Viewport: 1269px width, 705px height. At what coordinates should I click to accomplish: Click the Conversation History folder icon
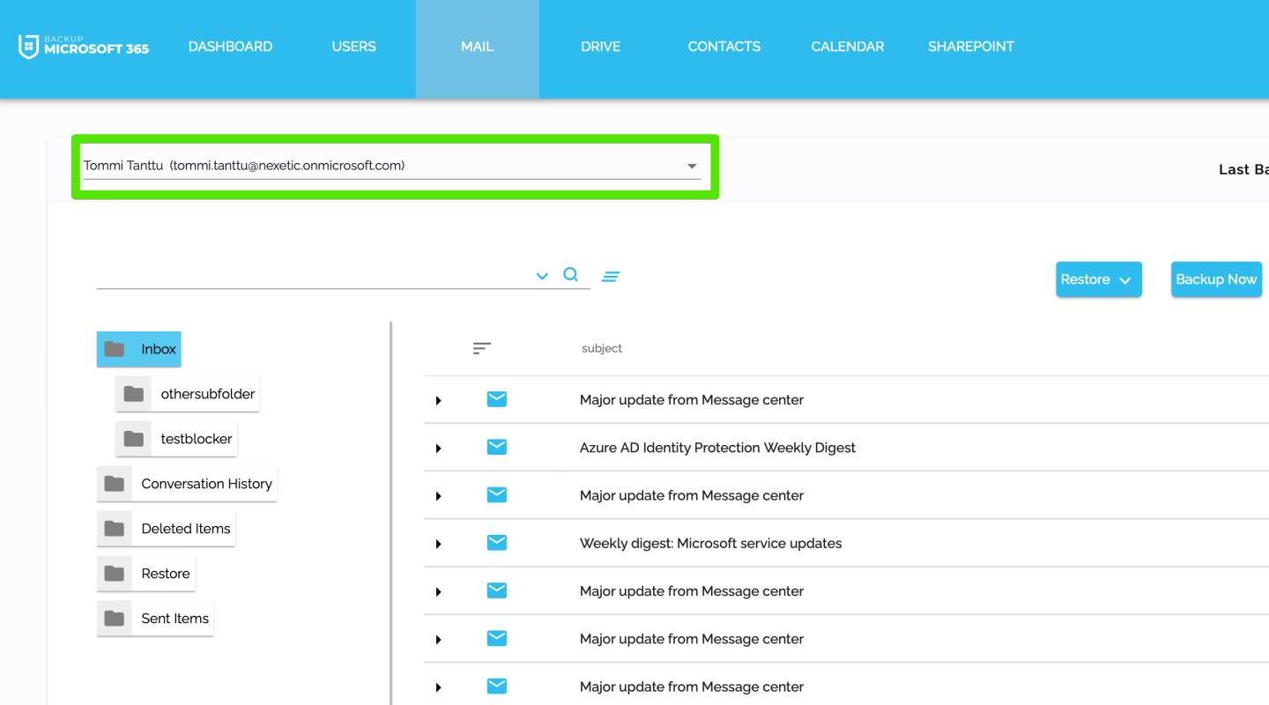(115, 484)
